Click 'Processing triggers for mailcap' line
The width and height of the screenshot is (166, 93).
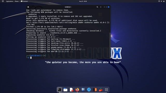51,39
